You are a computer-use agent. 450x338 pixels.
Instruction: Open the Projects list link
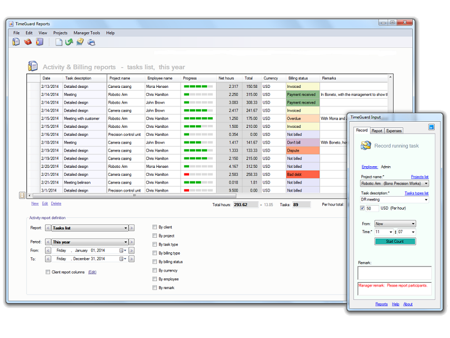(x=420, y=176)
